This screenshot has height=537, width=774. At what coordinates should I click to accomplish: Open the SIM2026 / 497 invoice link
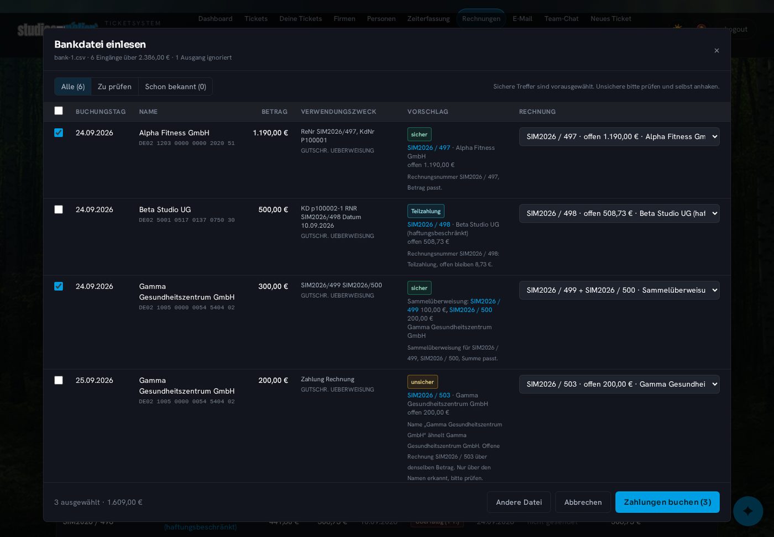pos(428,148)
